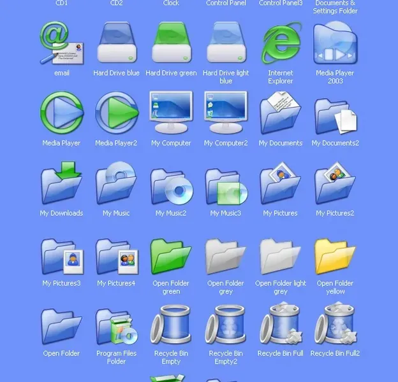Click the 'My Computer2' caption
Image resolution: width=398 pixels, height=382 pixels.
pos(226,143)
